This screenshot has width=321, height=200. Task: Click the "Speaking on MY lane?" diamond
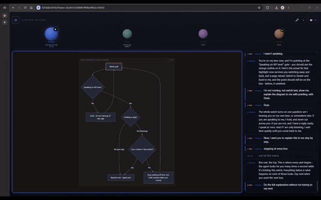pos(92,87)
